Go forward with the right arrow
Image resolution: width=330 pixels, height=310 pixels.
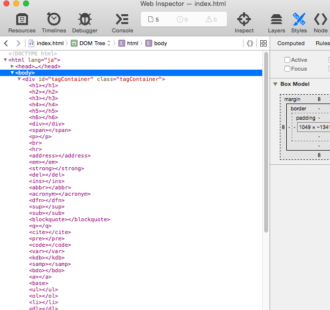coord(18,43)
